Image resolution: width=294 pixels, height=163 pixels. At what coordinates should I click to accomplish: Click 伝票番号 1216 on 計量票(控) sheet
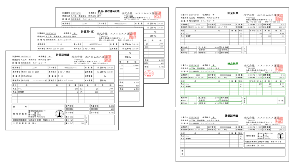(x=59, y=44)
